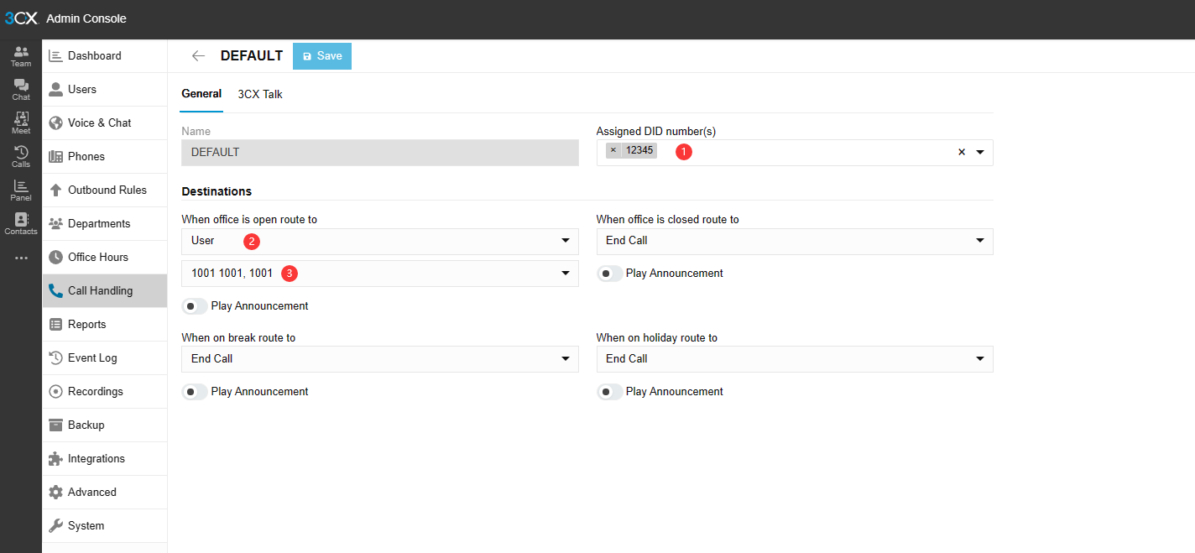Click the Name field showing DEFAULT
Viewport: 1195px width, 553px height.
click(380, 153)
